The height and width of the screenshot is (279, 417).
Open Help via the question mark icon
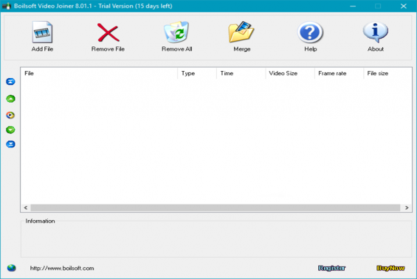click(x=310, y=33)
